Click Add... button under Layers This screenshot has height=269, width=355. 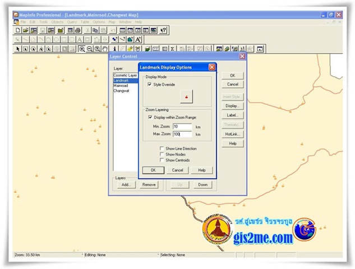click(x=126, y=184)
